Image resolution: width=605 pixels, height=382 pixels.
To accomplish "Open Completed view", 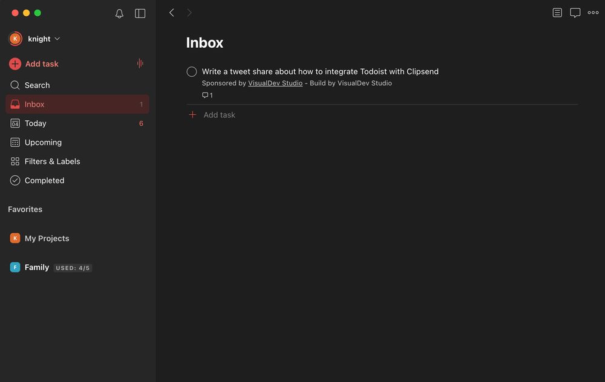I will tap(77, 180).
